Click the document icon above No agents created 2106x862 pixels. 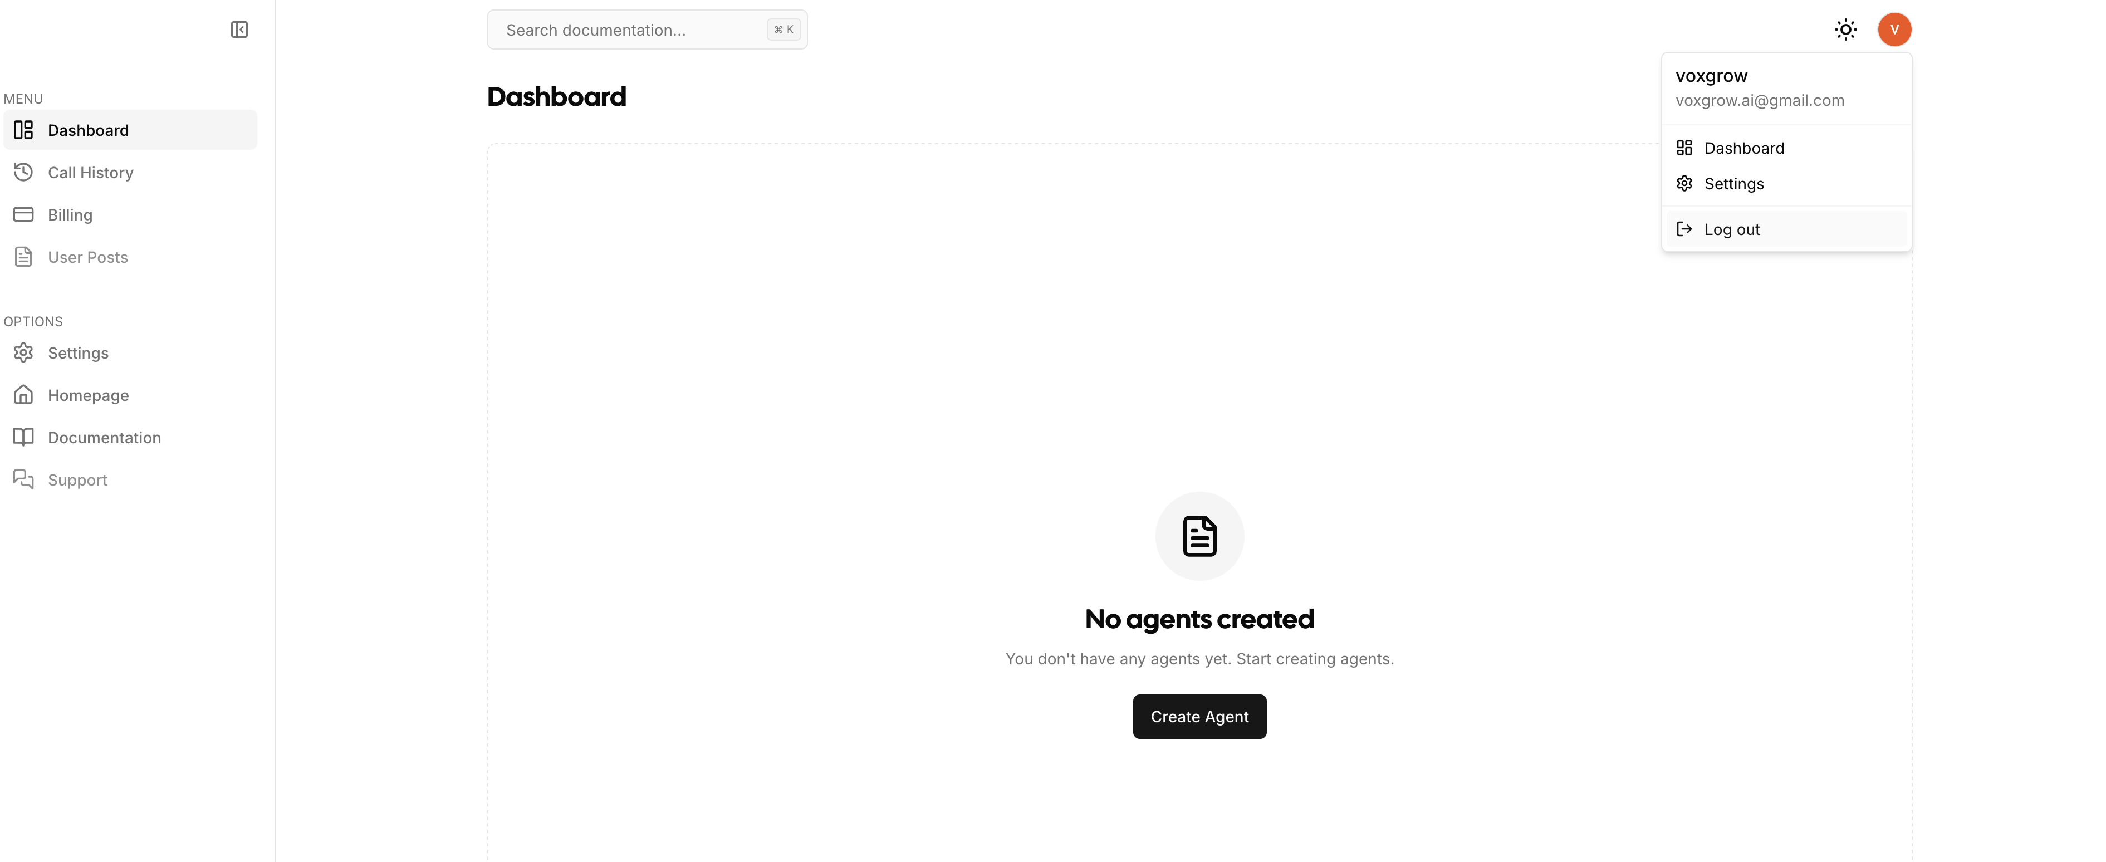tap(1199, 536)
